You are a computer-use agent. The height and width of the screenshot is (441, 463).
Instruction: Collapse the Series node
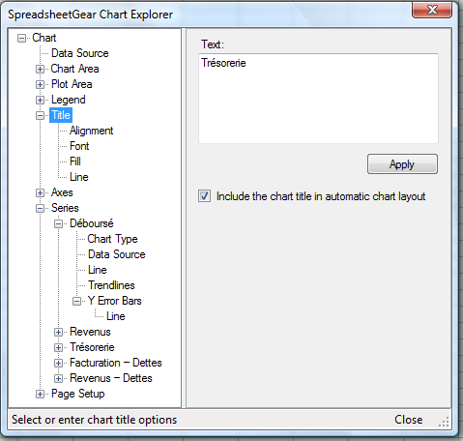click(x=40, y=208)
